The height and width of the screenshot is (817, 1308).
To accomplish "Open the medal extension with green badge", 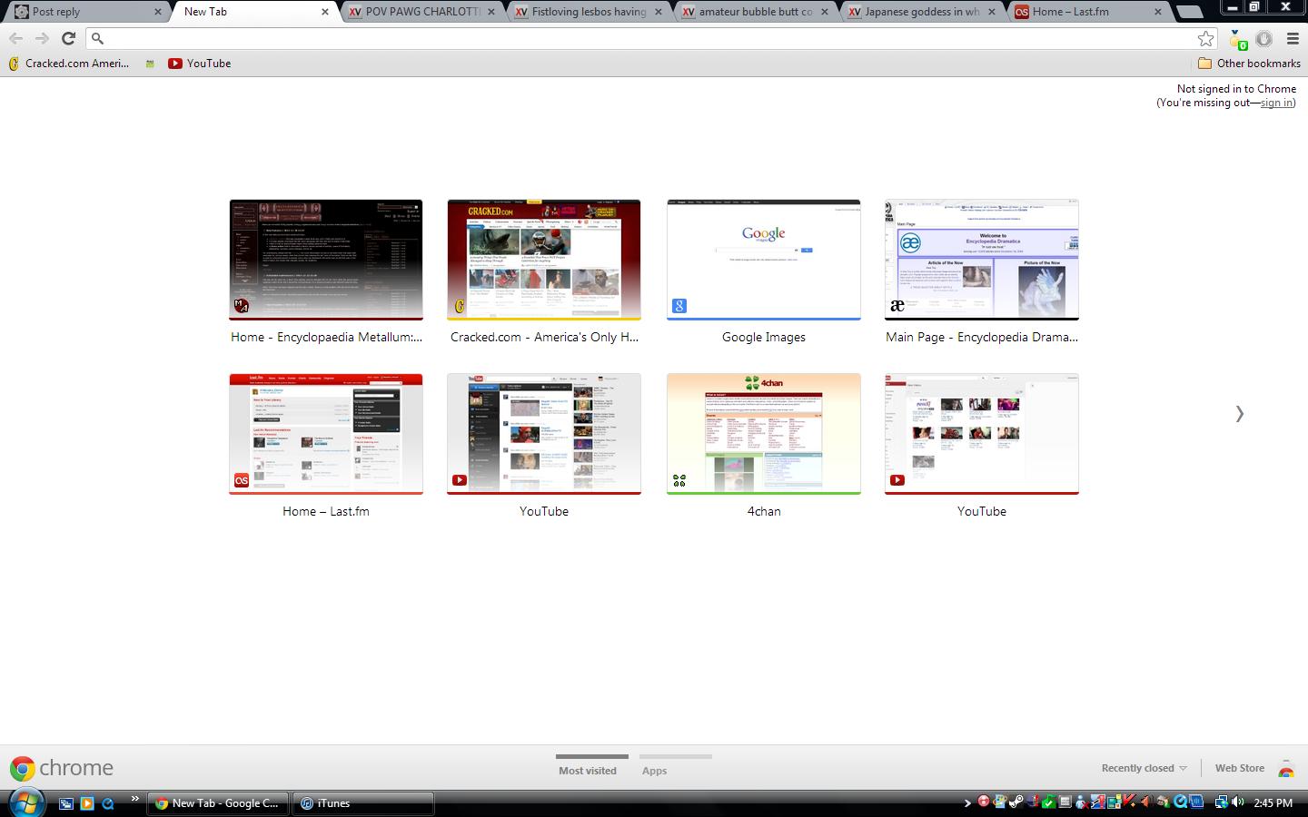I will tap(1237, 39).
